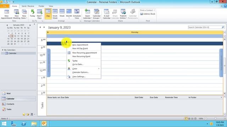Switch to the Send / Receive tab

click(x=28, y=6)
